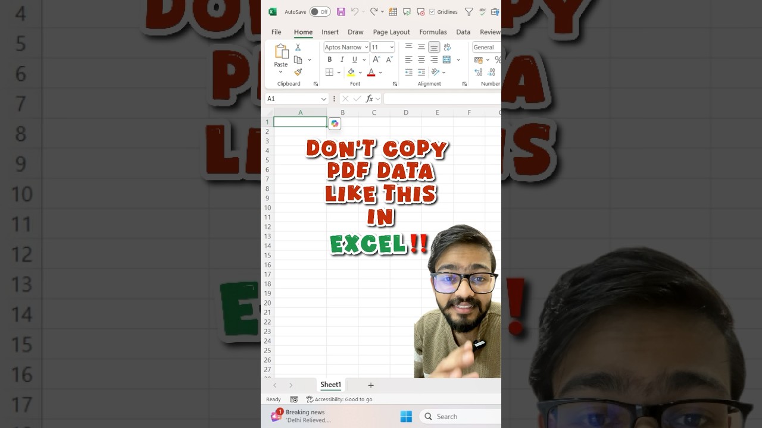This screenshot has height=428, width=762.
Task: Click Accessibility: Good to go status
Action: [x=339, y=399]
